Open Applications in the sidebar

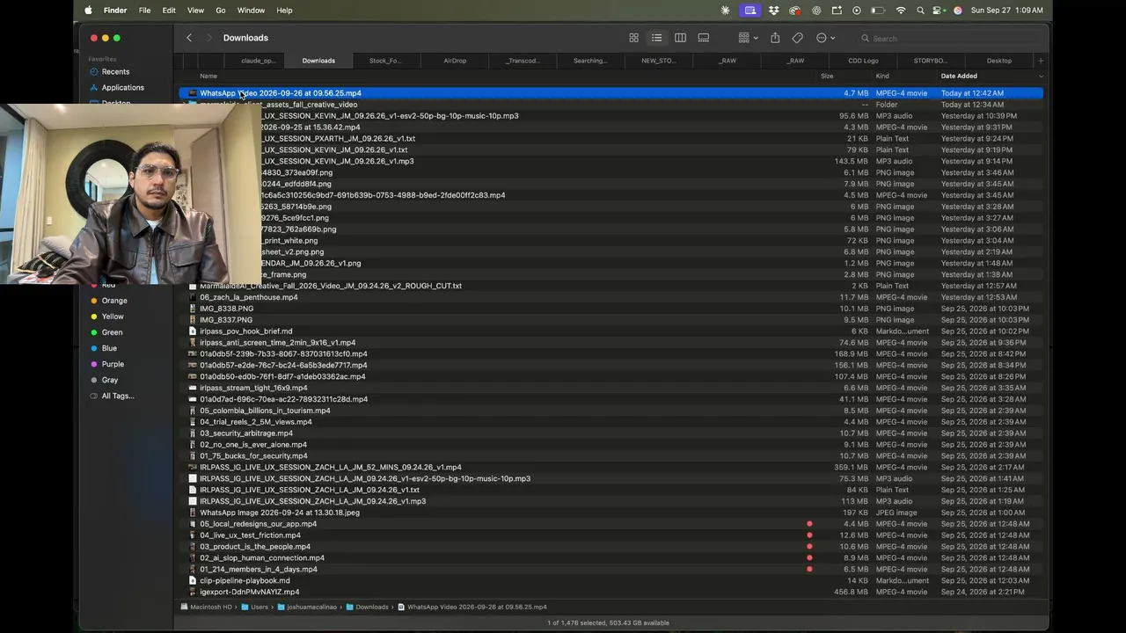pyautogui.click(x=122, y=88)
